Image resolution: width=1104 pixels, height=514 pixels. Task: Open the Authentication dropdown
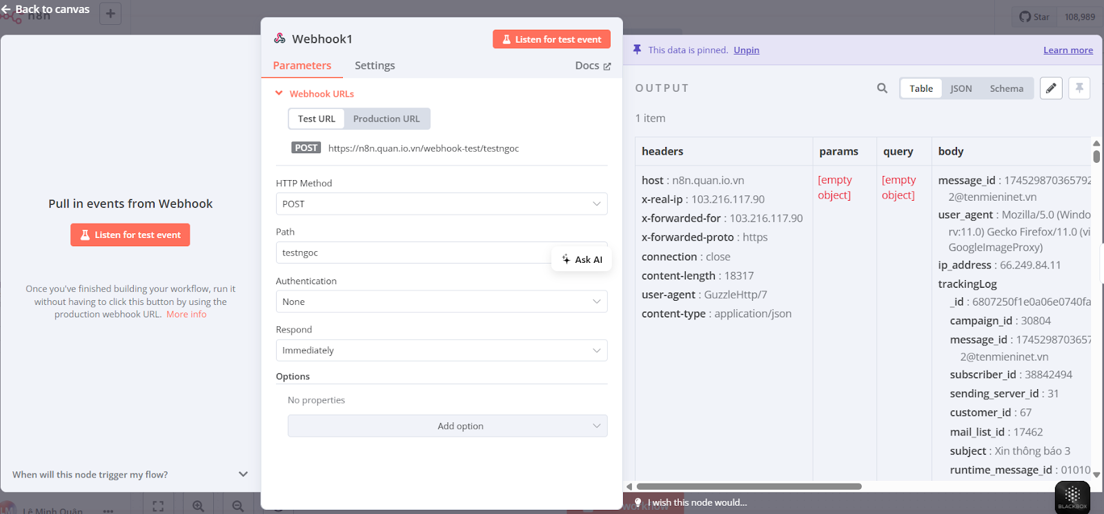point(442,302)
